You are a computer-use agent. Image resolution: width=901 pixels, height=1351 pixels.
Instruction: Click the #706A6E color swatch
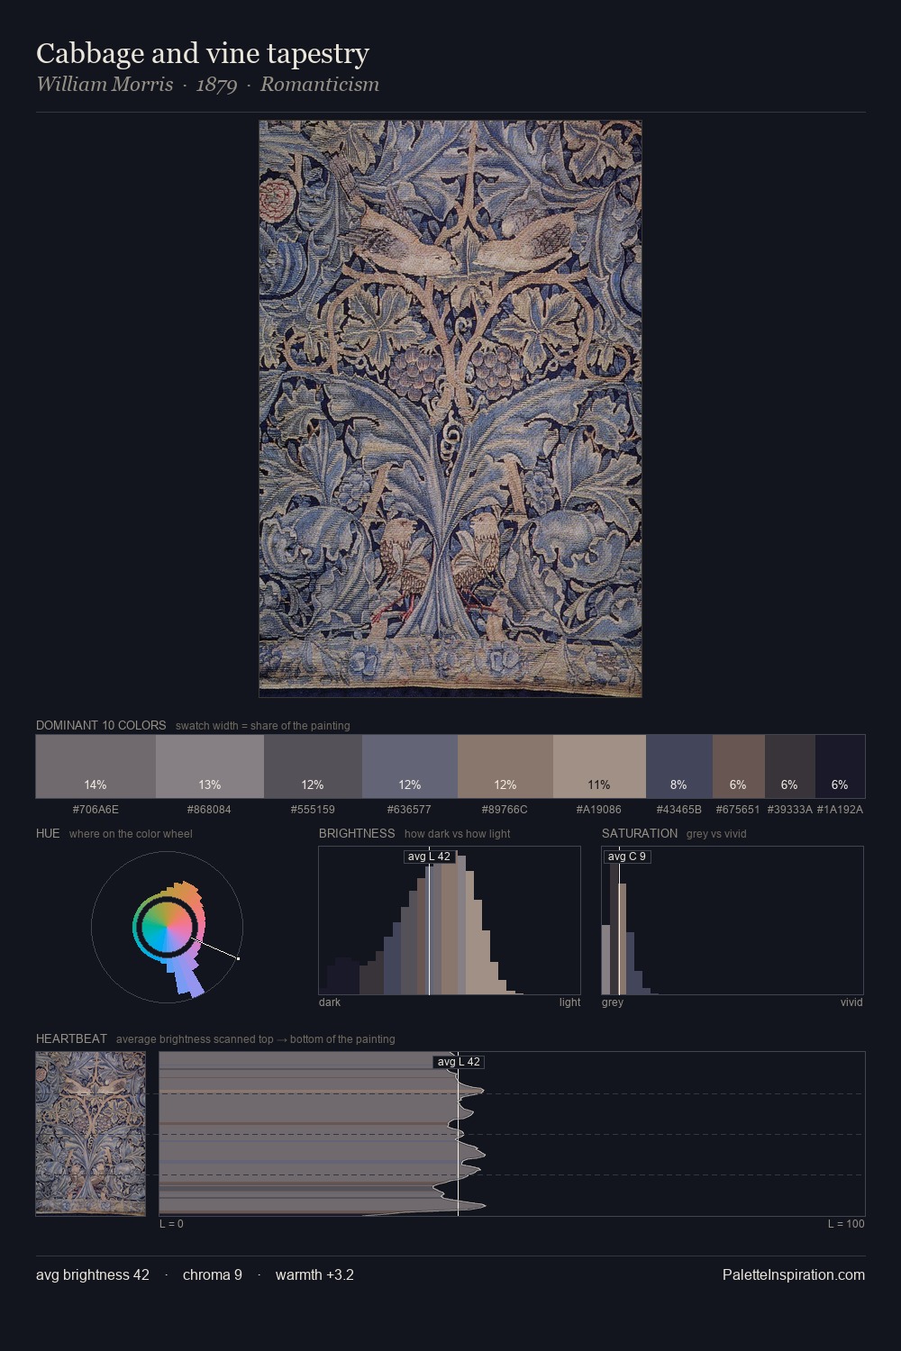(96, 766)
